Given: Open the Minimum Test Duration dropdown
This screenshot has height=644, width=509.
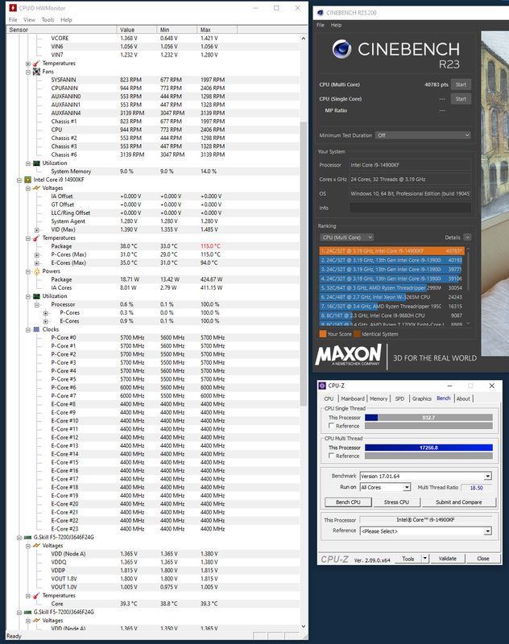Looking at the screenshot, I should pos(423,135).
